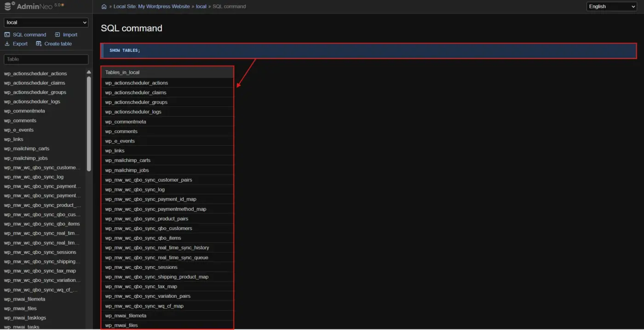Select wp_links in the results table

(167, 151)
